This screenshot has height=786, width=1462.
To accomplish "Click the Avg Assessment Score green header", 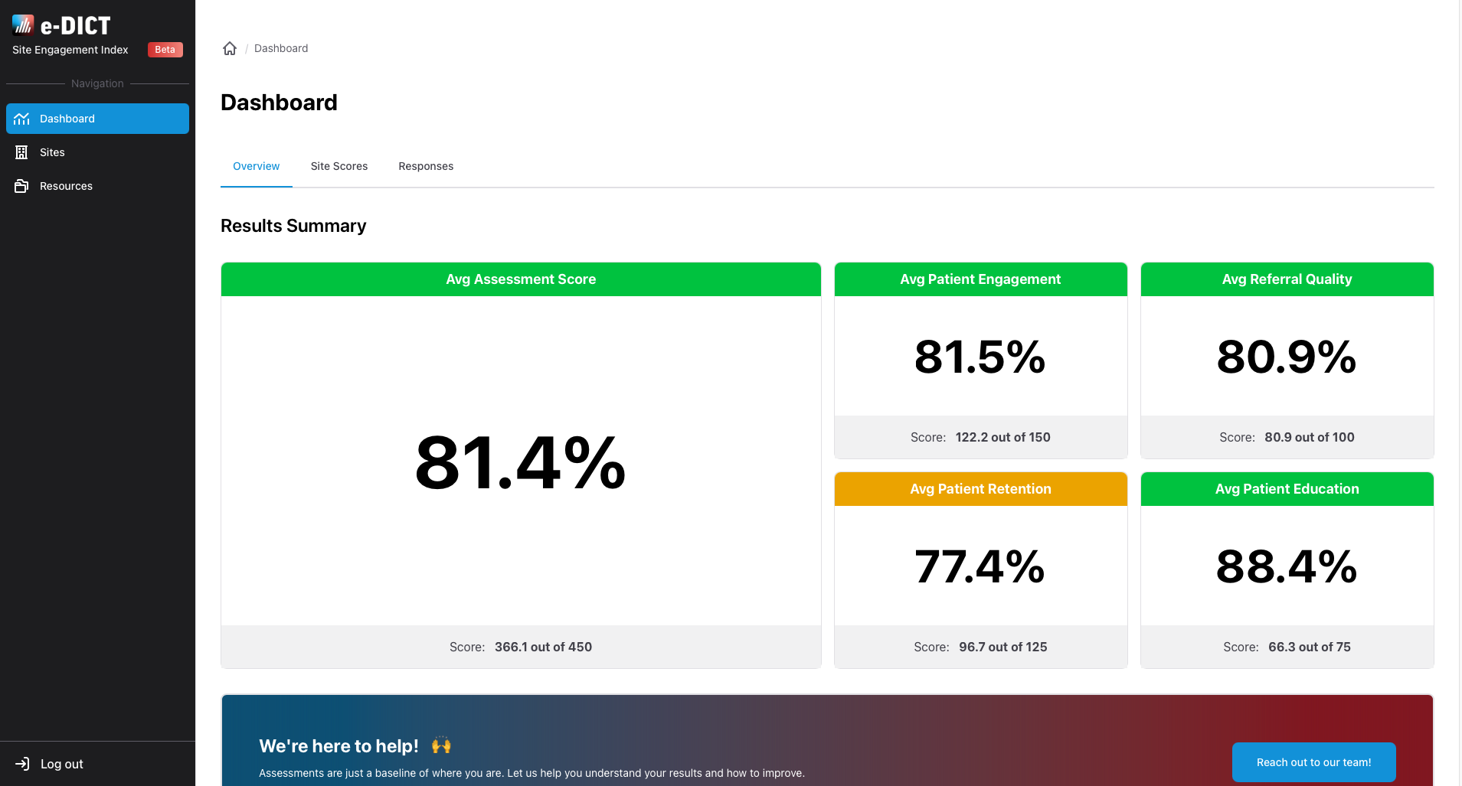I will 521,279.
